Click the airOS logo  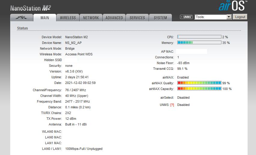[233, 6]
